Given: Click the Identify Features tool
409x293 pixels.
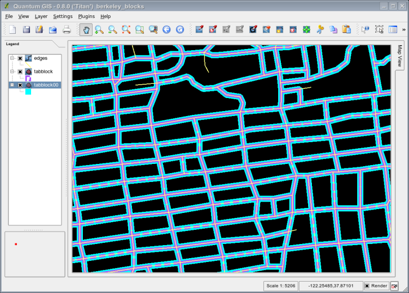Looking at the screenshot, I should pos(365,29).
